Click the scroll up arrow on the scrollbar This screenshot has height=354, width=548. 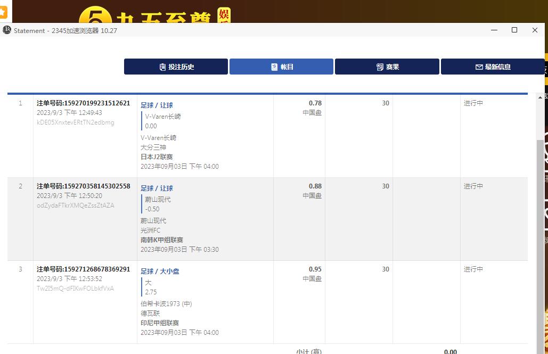(x=541, y=97)
